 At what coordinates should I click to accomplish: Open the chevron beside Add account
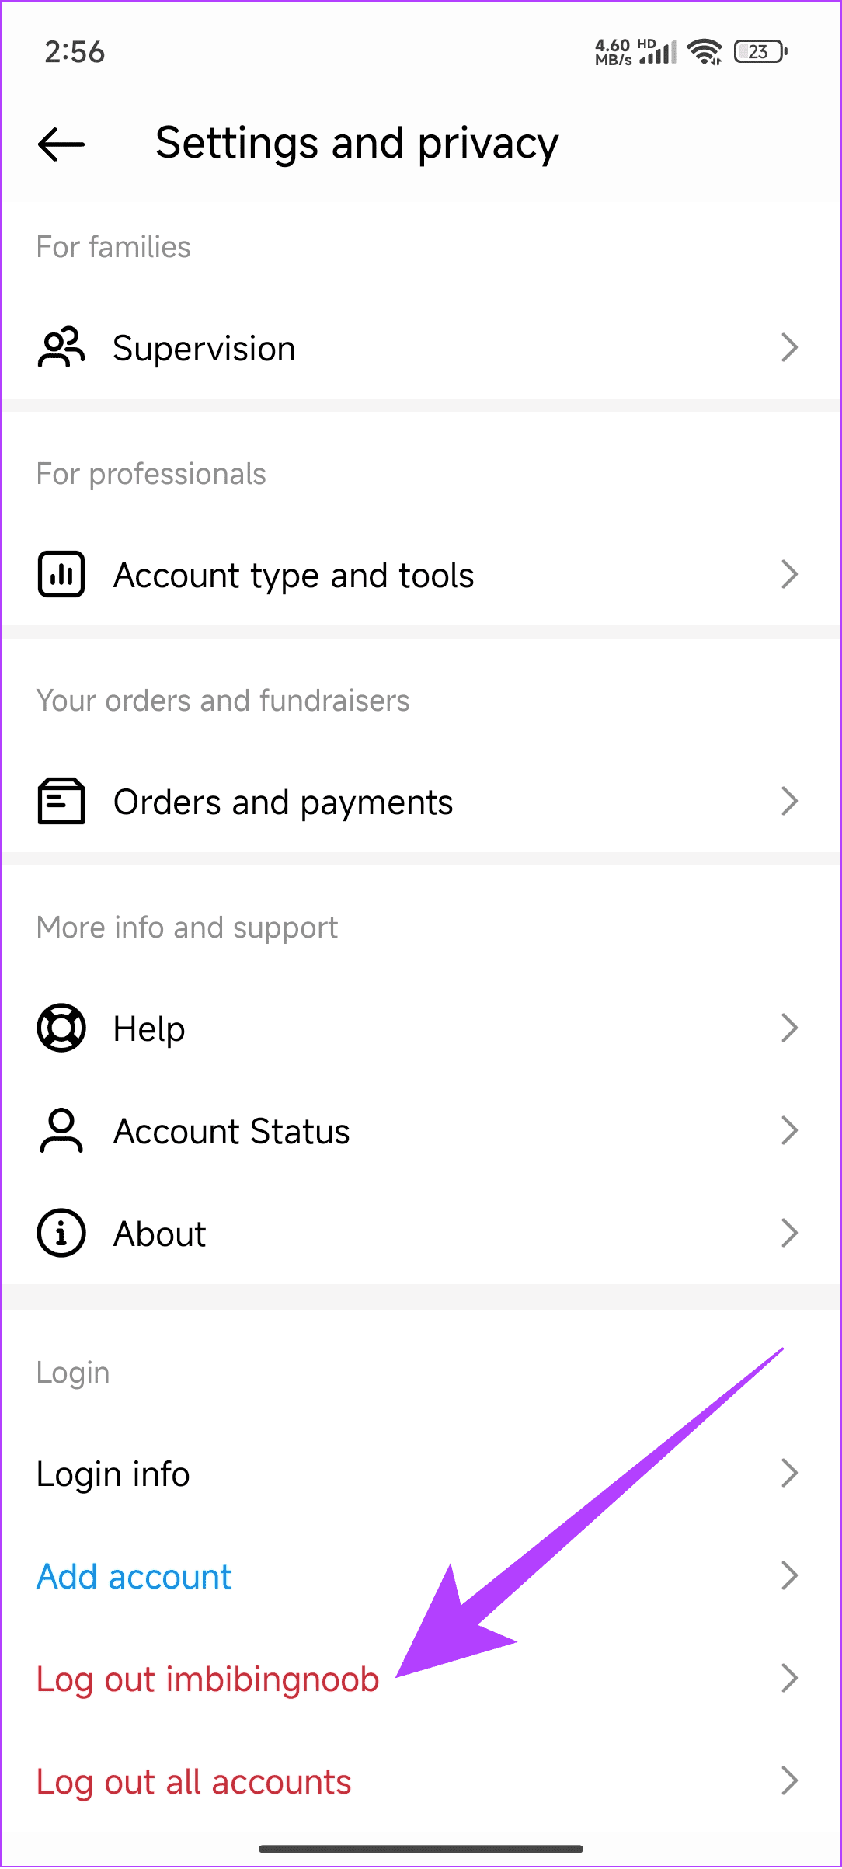point(789,1575)
